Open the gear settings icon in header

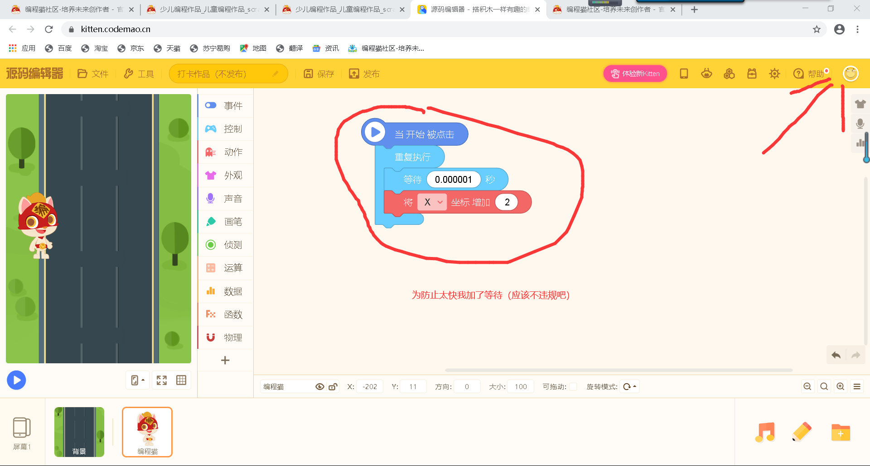pos(774,73)
